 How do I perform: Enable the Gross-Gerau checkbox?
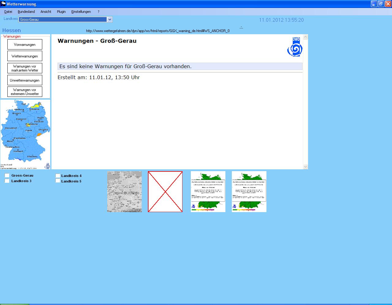pos(7,175)
